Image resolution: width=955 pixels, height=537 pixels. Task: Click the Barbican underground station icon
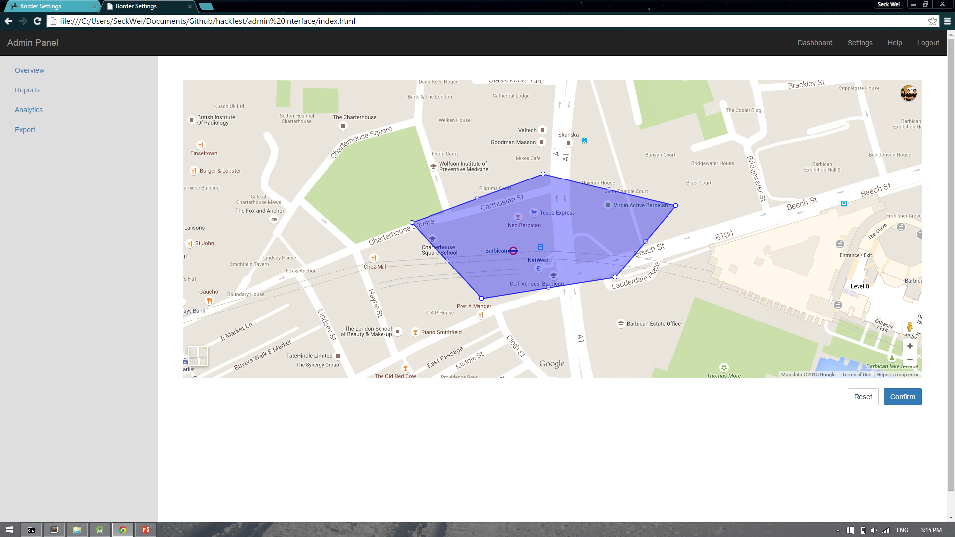click(x=513, y=251)
